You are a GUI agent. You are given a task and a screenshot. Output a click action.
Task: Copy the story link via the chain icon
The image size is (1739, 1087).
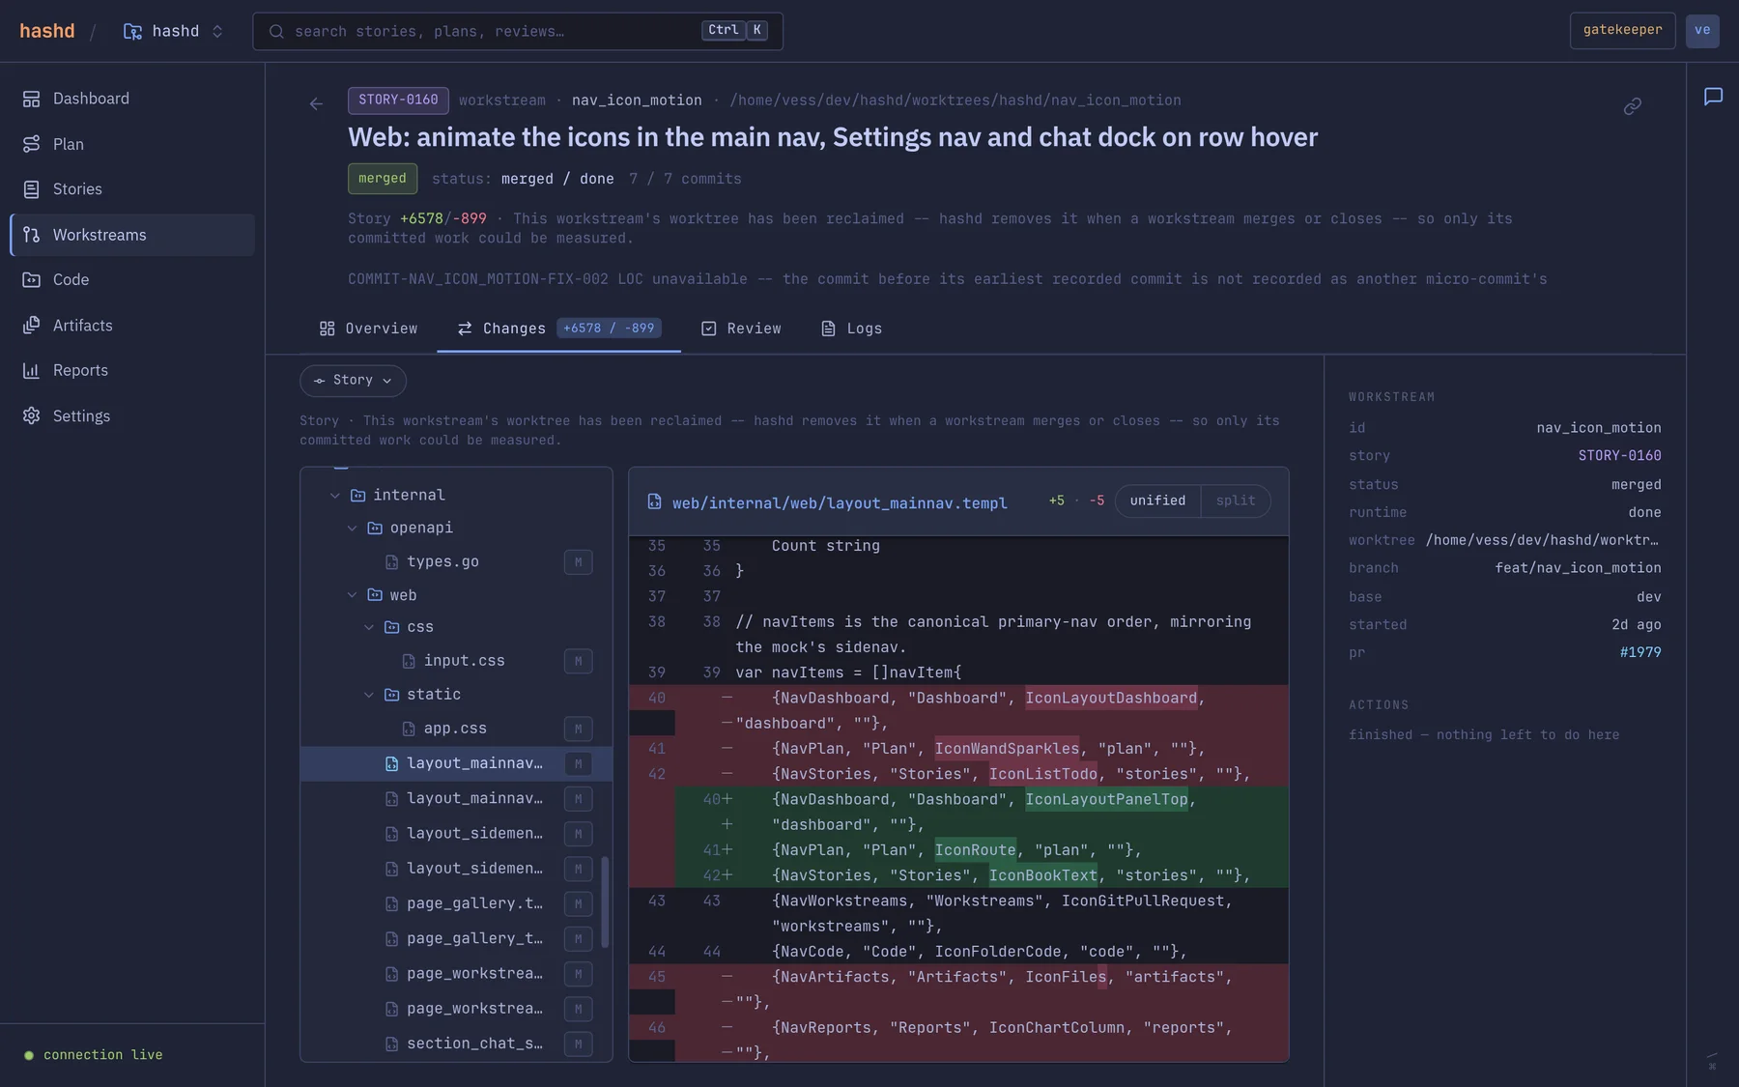click(1633, 106)
